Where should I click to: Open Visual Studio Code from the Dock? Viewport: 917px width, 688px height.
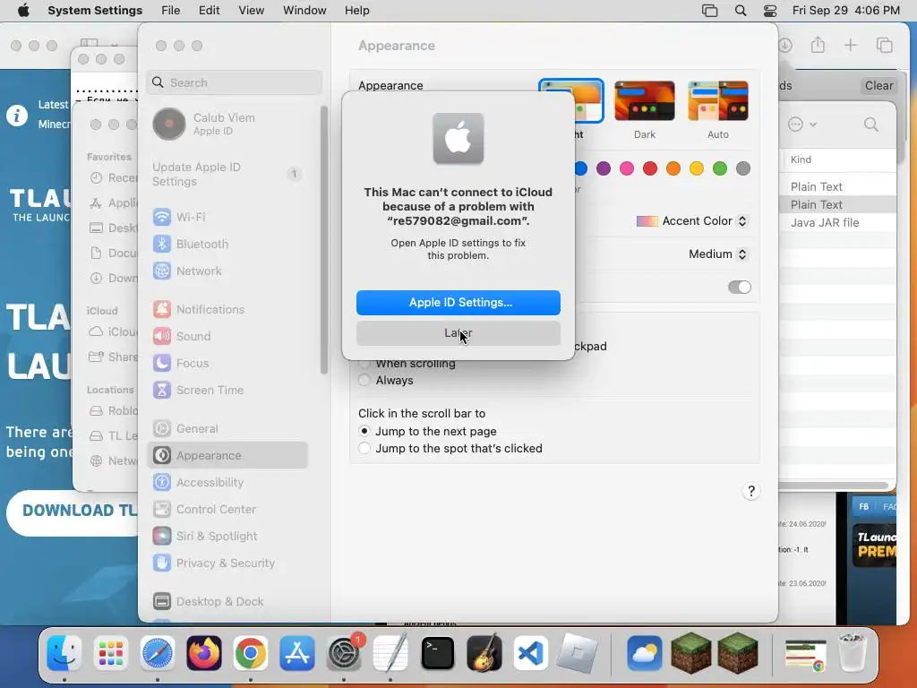point(530,652)
